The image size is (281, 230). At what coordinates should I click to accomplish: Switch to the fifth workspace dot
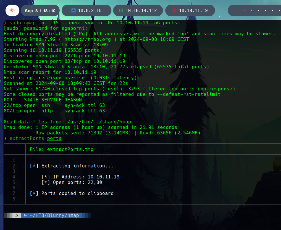point(273,10)
